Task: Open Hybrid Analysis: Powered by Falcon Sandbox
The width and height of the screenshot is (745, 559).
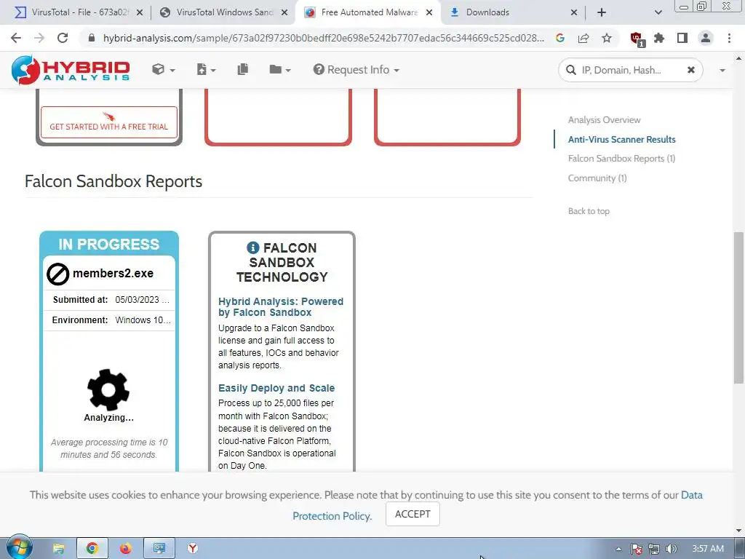Action: click(x=280, y=306)
